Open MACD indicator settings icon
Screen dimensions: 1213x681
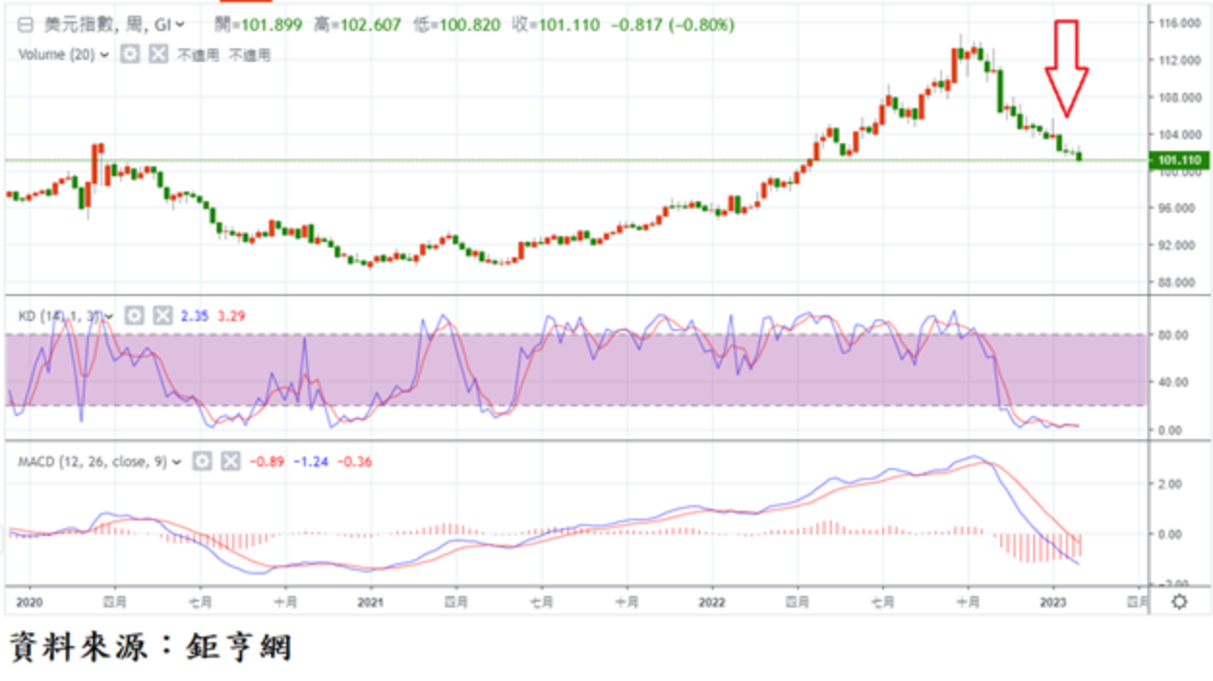[x=202, y=461]
